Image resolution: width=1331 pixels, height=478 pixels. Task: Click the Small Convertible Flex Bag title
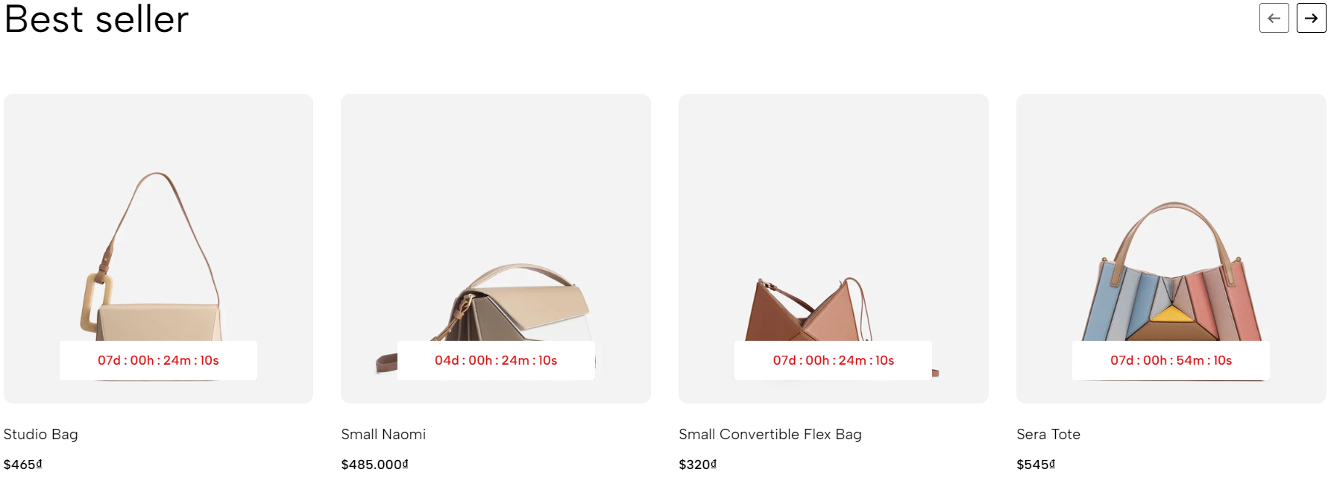(770, 435)
